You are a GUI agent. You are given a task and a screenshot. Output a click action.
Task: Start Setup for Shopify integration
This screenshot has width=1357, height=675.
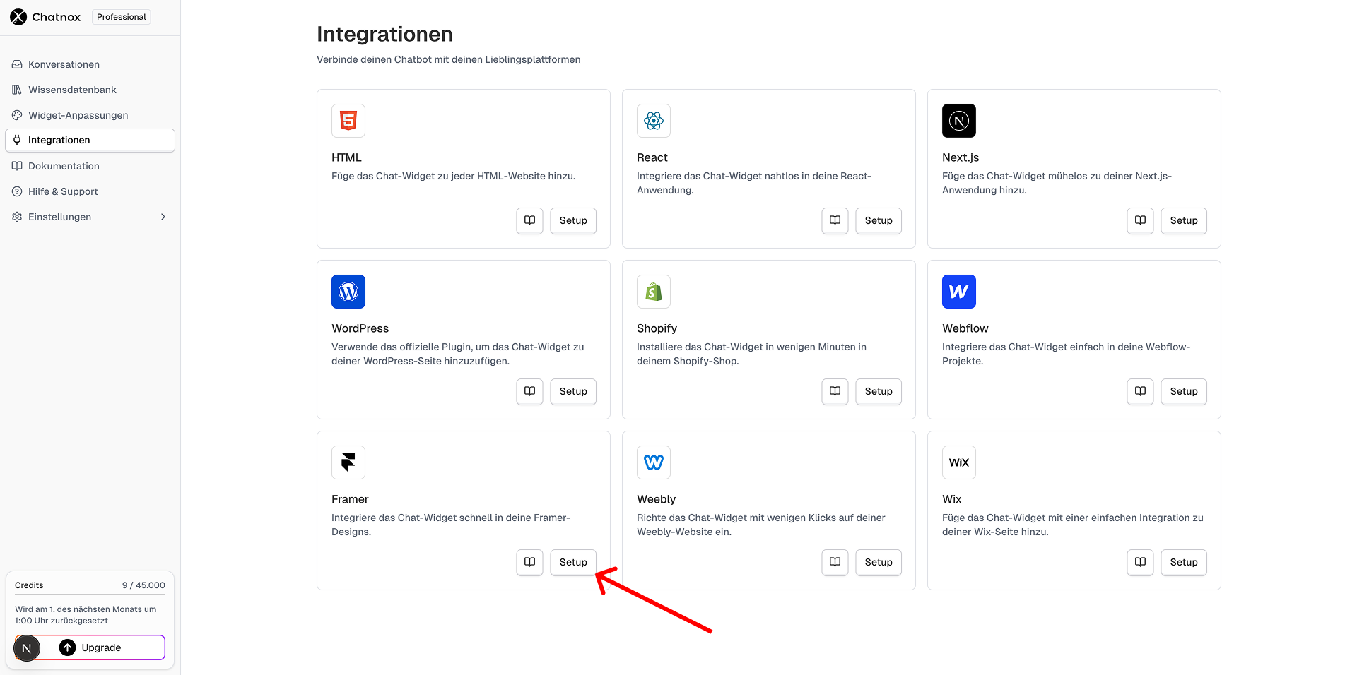pyautogui.click(x=879, y=391)
